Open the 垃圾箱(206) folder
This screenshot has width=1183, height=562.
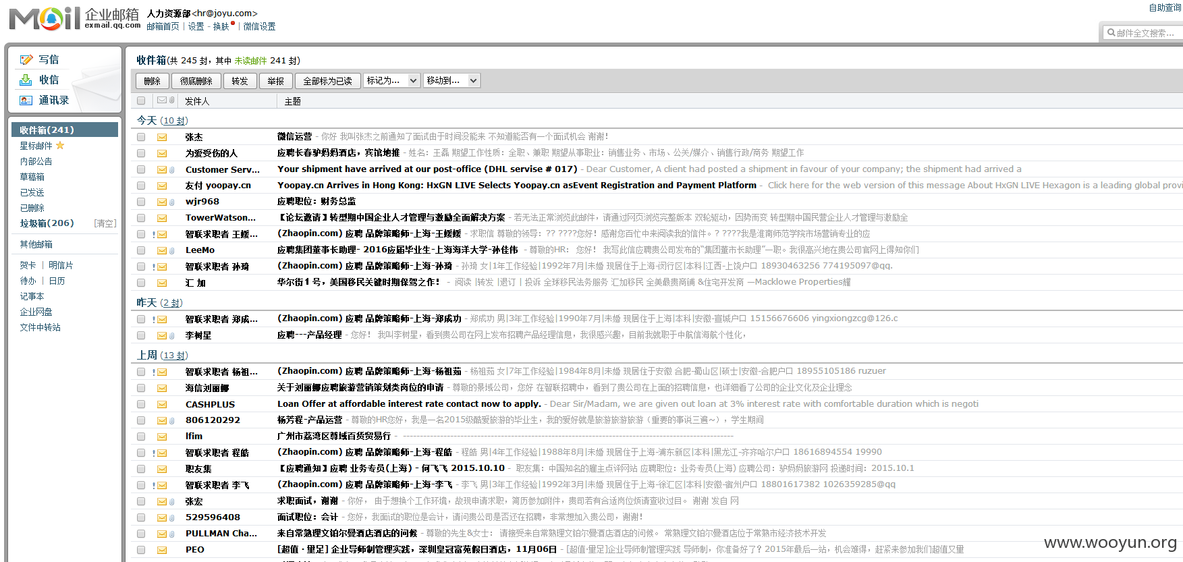coord(47,223)
